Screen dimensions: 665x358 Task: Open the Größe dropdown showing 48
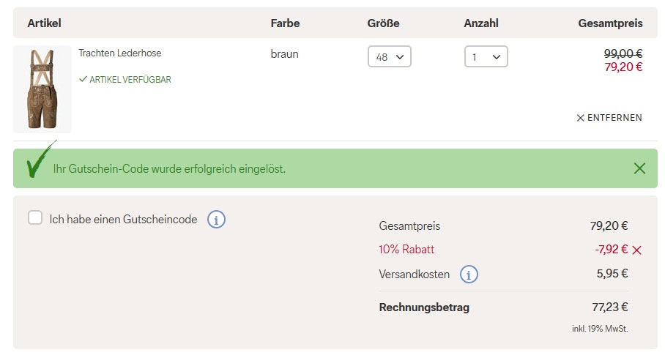click(x=389, y=56)
